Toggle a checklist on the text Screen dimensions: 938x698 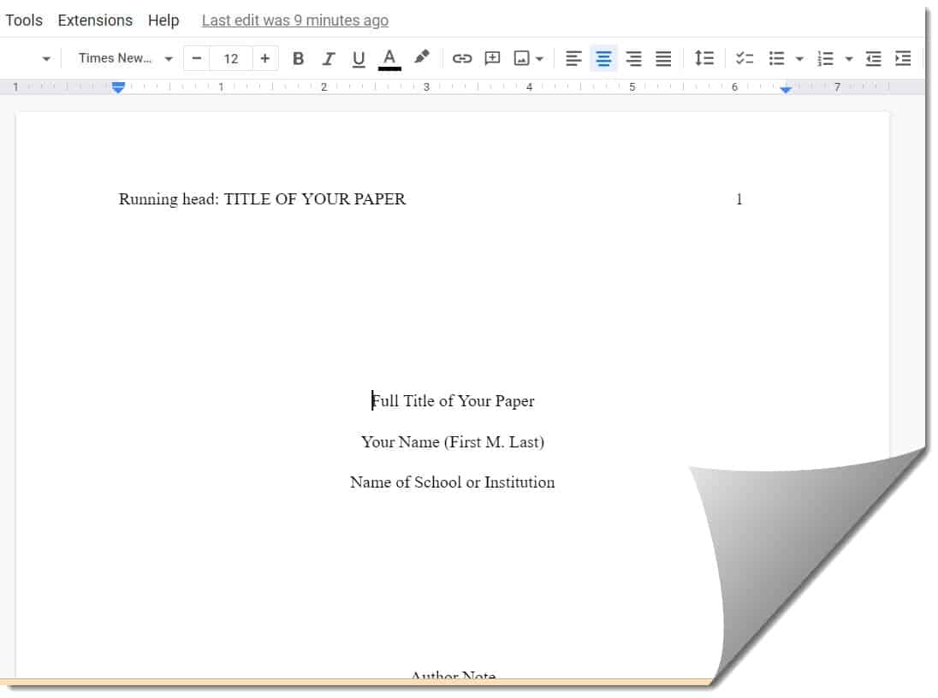(x=745, y=58)
